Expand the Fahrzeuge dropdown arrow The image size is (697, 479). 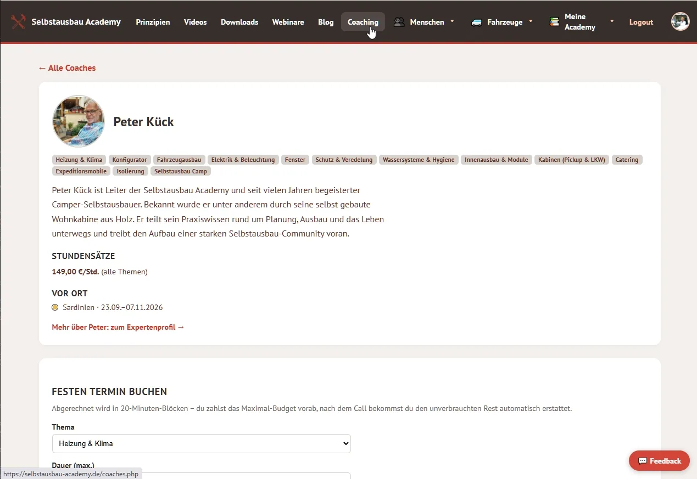coord(531,21)
